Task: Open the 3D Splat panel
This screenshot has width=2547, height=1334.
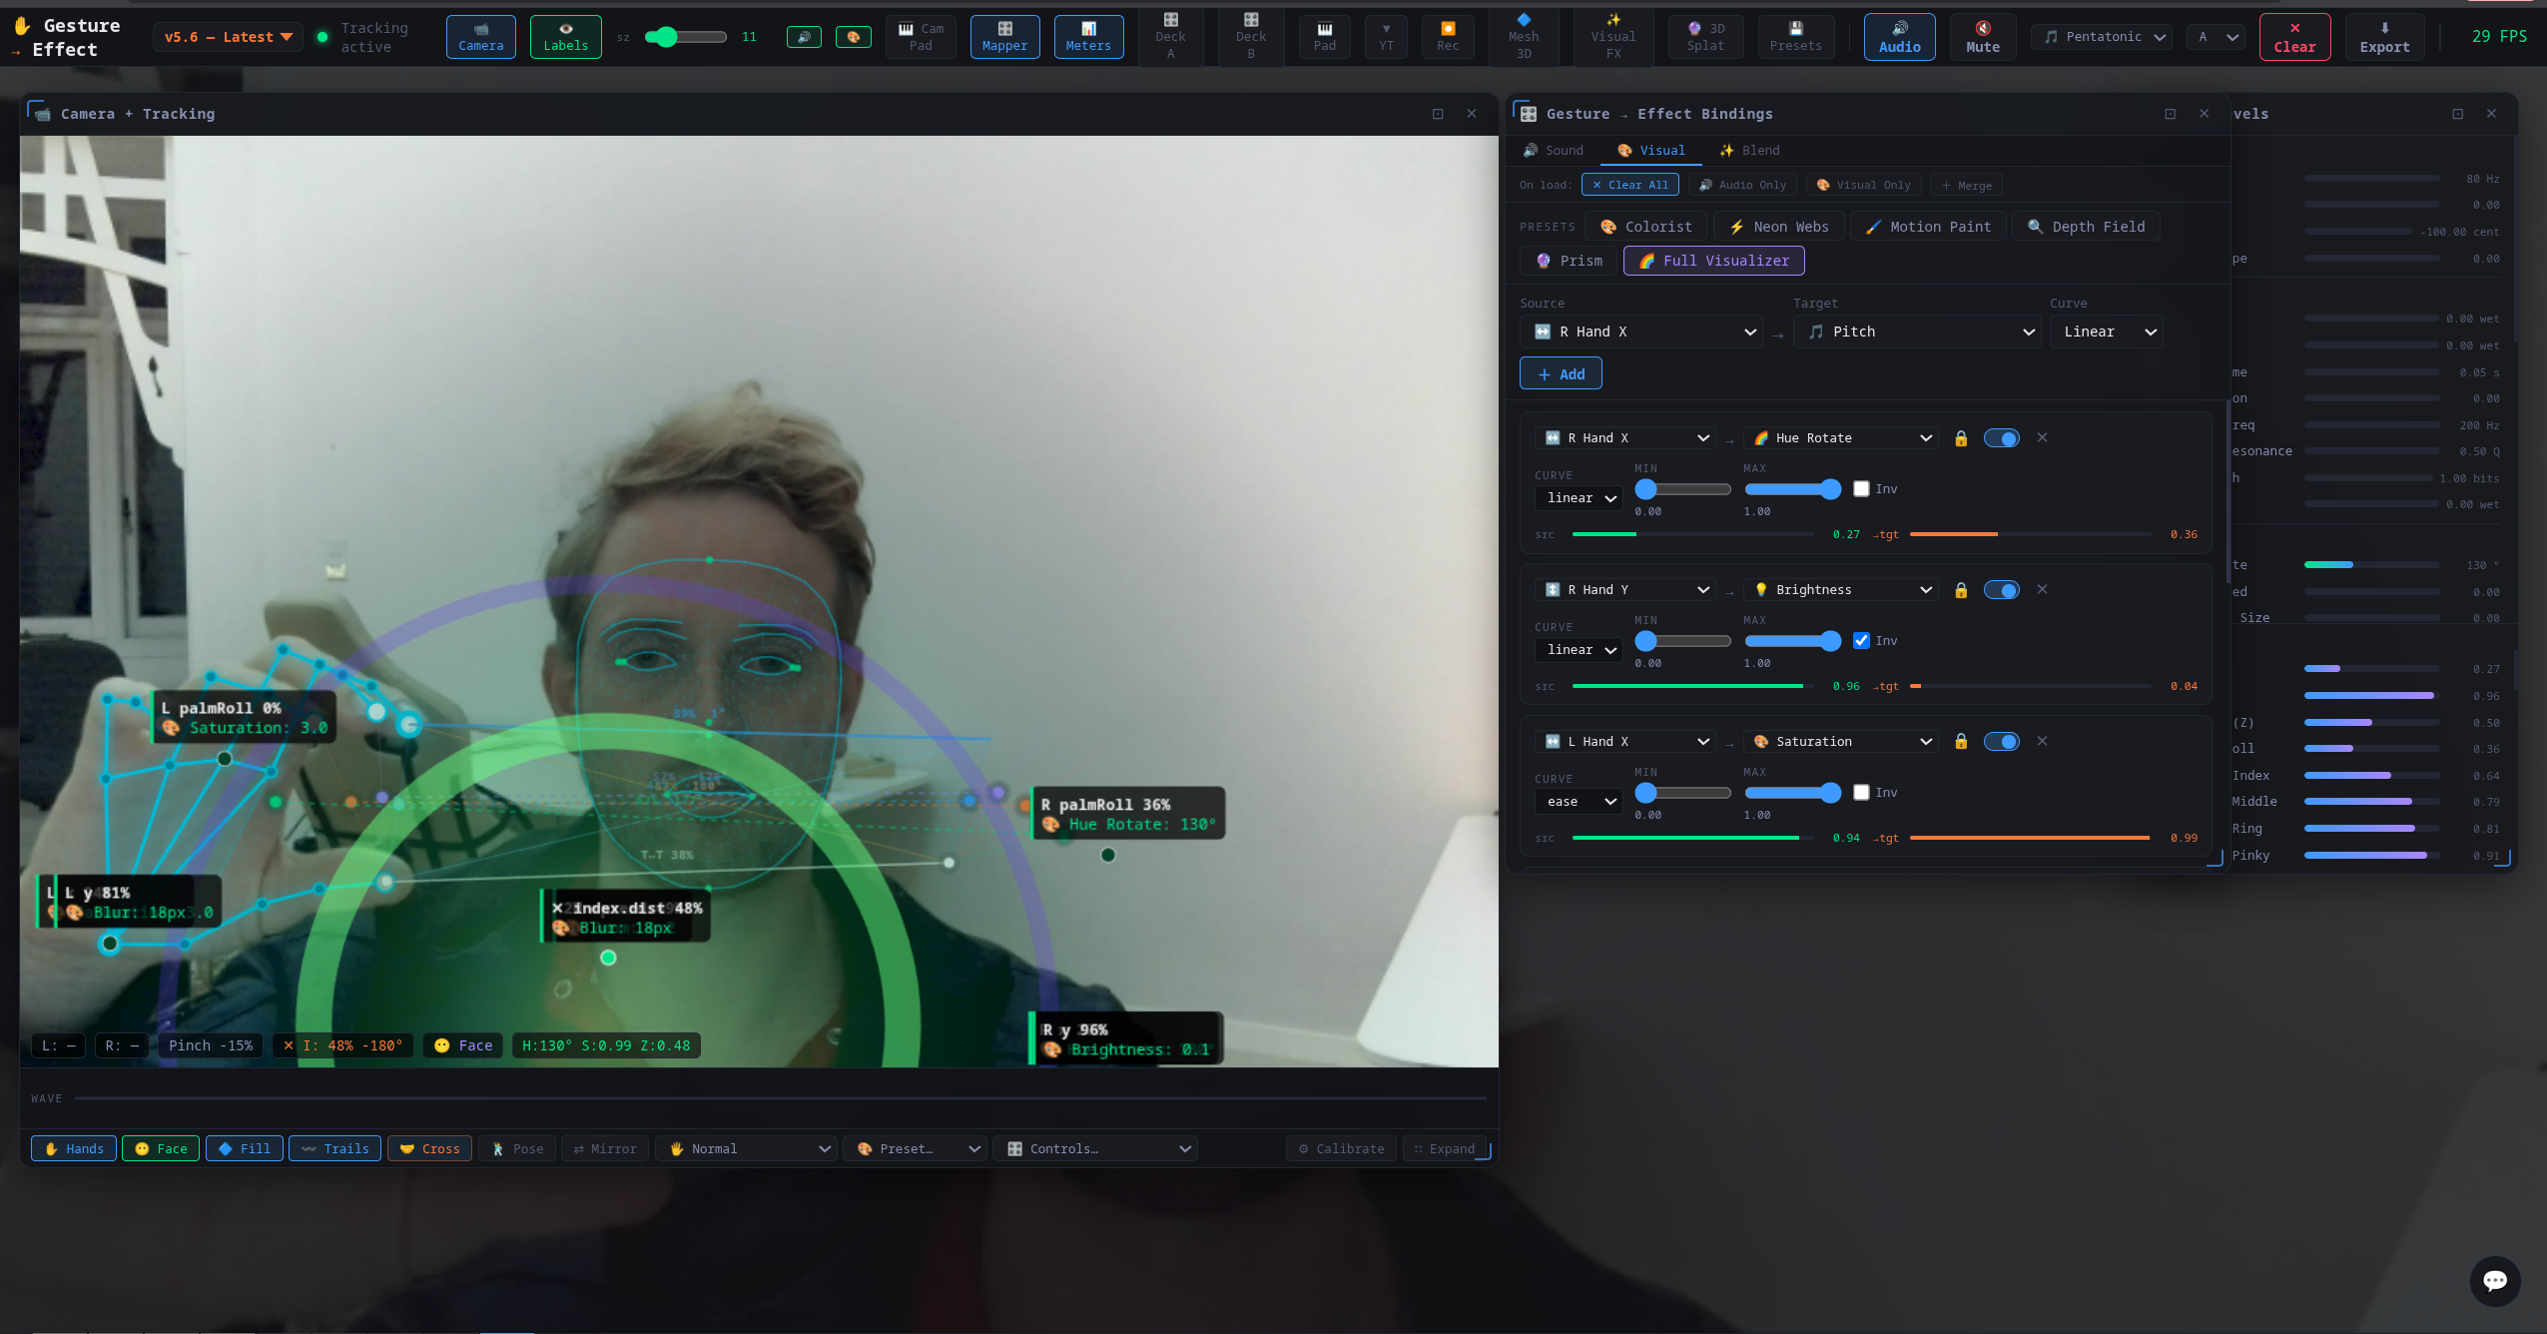Action: tap(1705, 37)
